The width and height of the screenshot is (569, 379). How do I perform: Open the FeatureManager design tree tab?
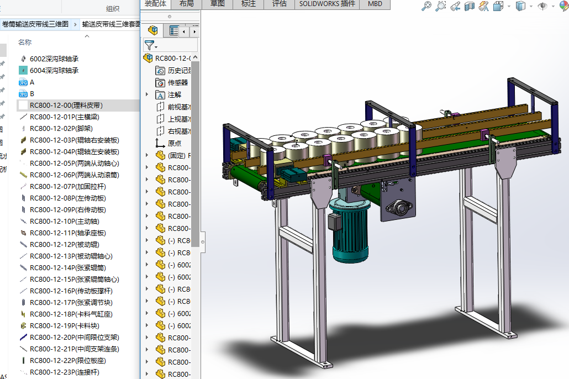pos(154,31)
